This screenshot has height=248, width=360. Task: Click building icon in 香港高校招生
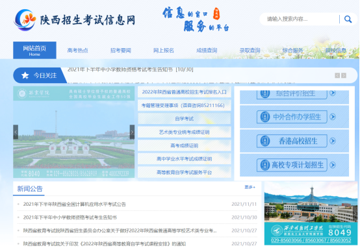tap(264, 141)
